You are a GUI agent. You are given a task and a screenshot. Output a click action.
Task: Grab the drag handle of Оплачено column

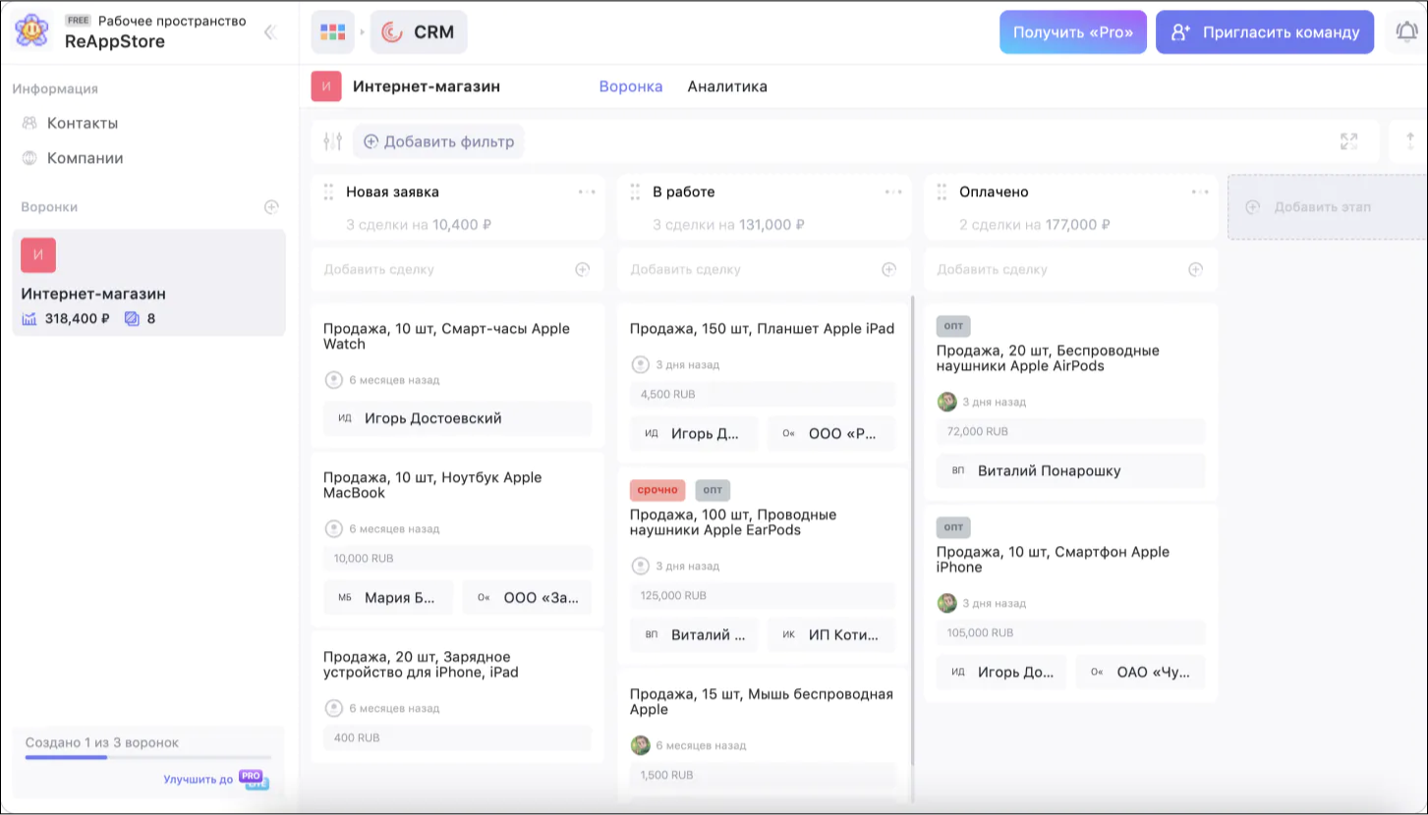tap(942, 191)
